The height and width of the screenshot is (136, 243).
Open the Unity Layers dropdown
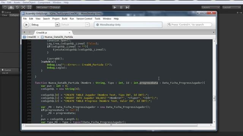tap(210, 8)
